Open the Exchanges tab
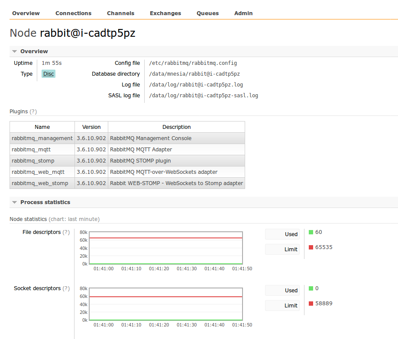Image resolution: width=398 pixels, height=339 pixels. [165, 13]
